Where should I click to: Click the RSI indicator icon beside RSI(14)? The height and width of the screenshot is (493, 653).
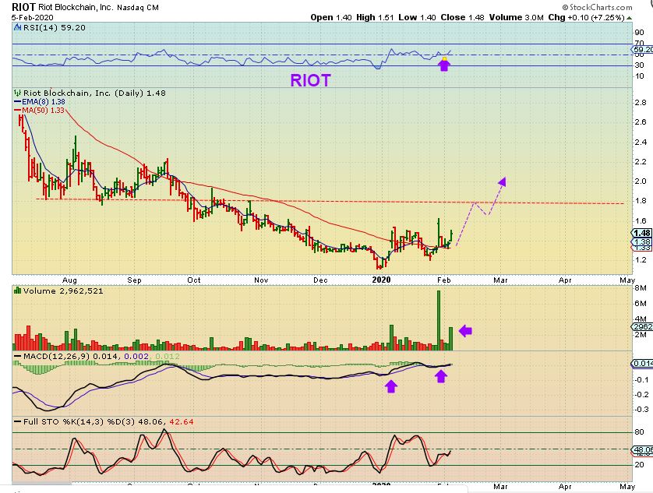[17, 27]
